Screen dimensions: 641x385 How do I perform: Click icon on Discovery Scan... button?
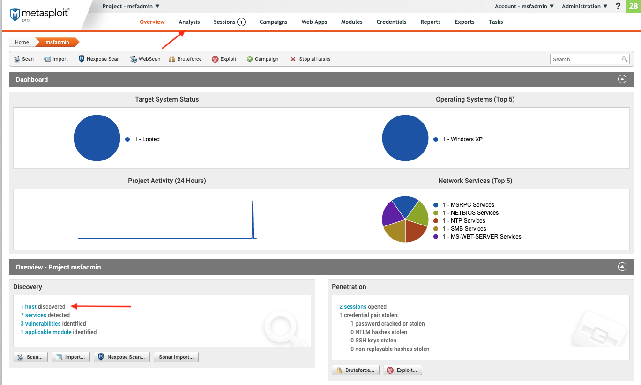(20, 357)
